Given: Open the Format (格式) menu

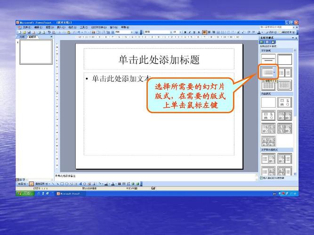Looking at the screenshot, I should point(72,27).
